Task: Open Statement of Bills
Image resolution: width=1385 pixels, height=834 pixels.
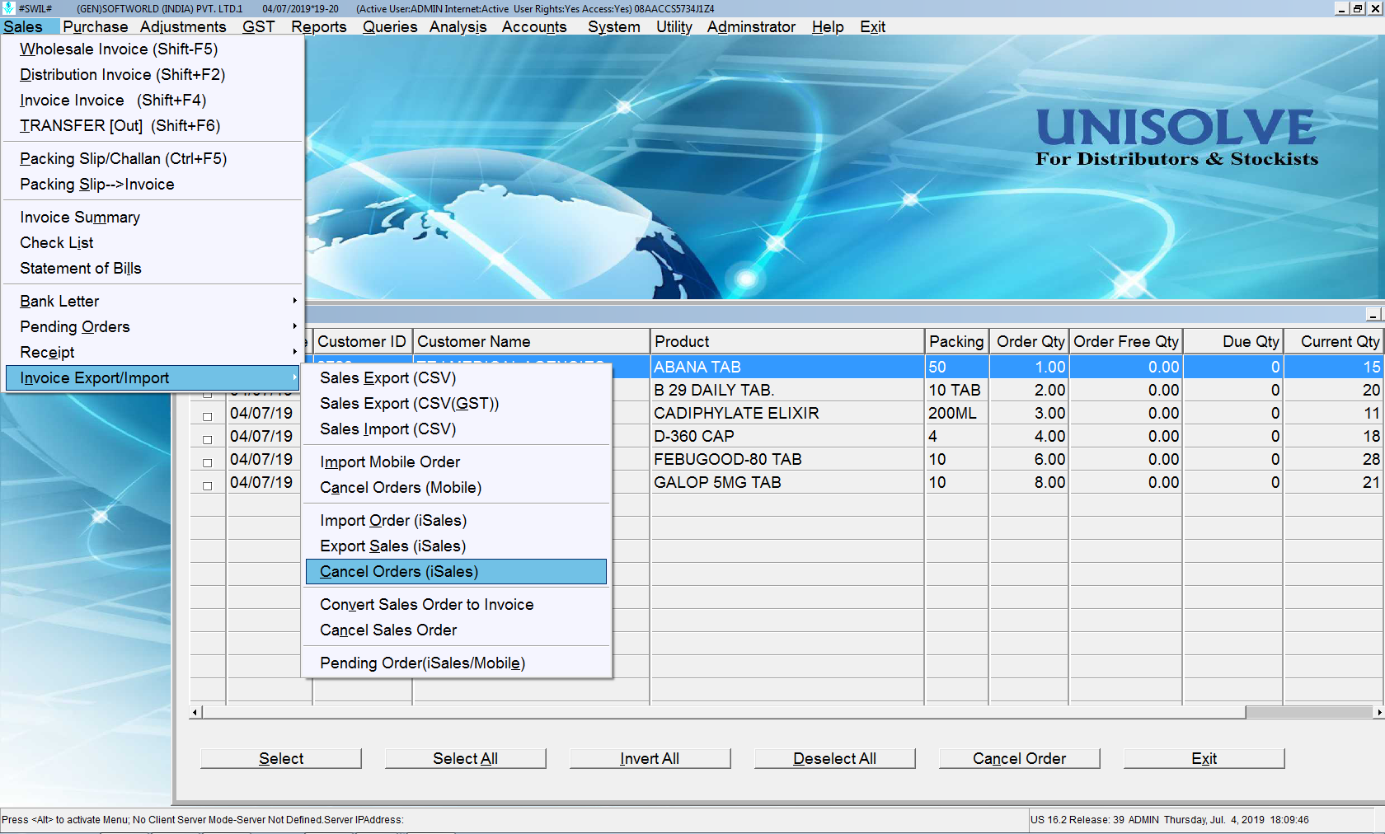Action: tap(153, 268)
